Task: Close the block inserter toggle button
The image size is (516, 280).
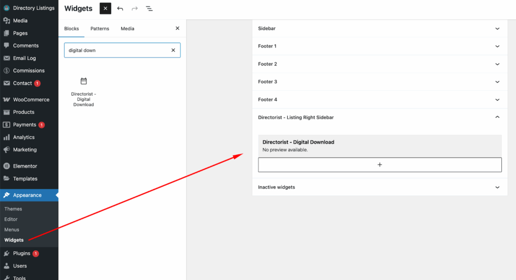Action: 105,9
